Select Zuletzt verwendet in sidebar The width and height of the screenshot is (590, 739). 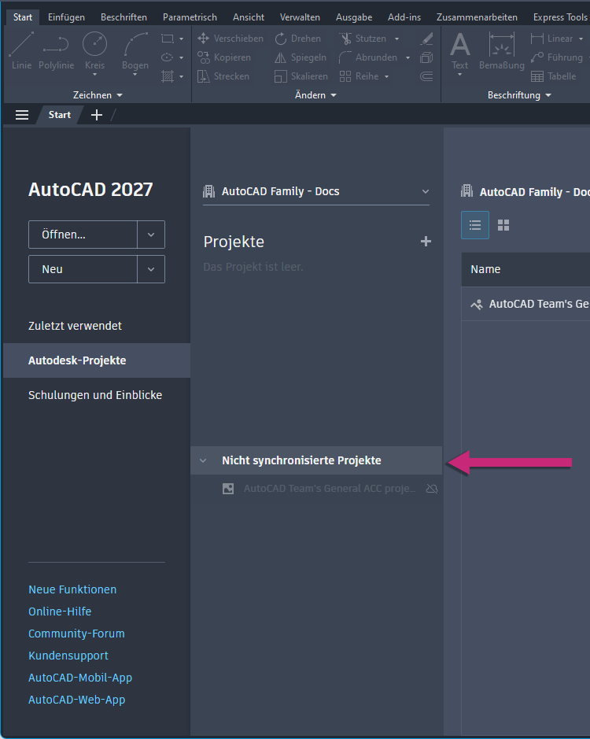(x=97, y=326)
